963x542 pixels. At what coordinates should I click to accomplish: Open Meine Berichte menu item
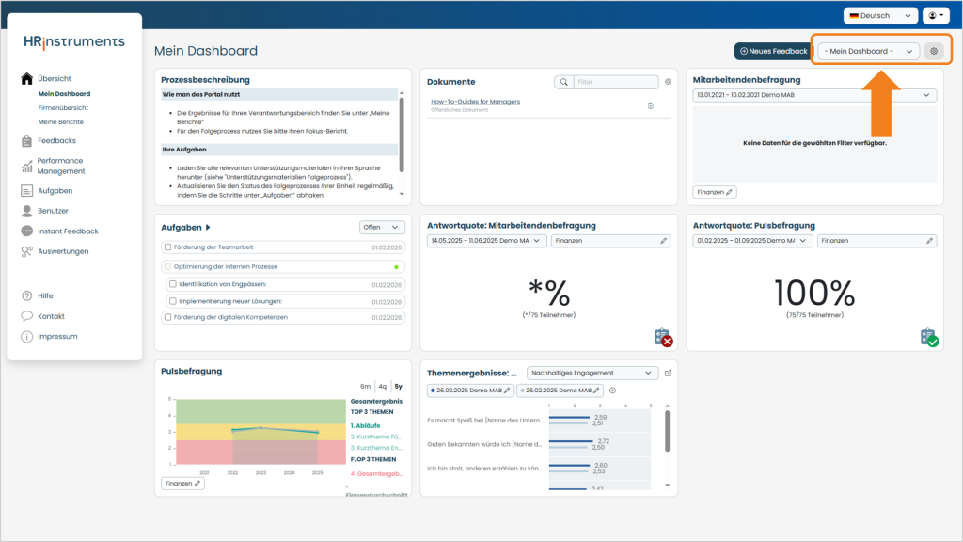pos(61,121)
